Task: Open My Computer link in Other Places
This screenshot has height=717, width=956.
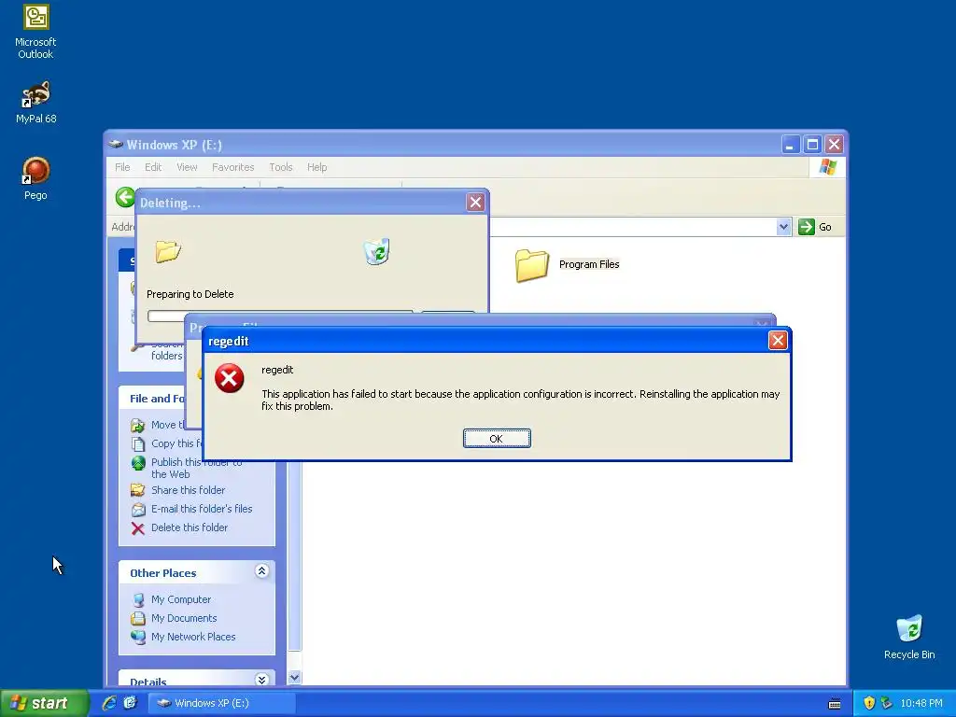Action: coord(180,599)
